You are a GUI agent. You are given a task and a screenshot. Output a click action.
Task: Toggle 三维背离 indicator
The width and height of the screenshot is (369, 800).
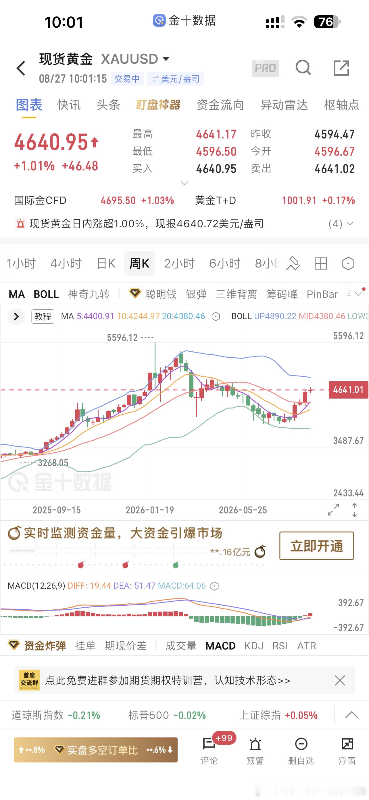pyautogui.click(x=237, y=294)
